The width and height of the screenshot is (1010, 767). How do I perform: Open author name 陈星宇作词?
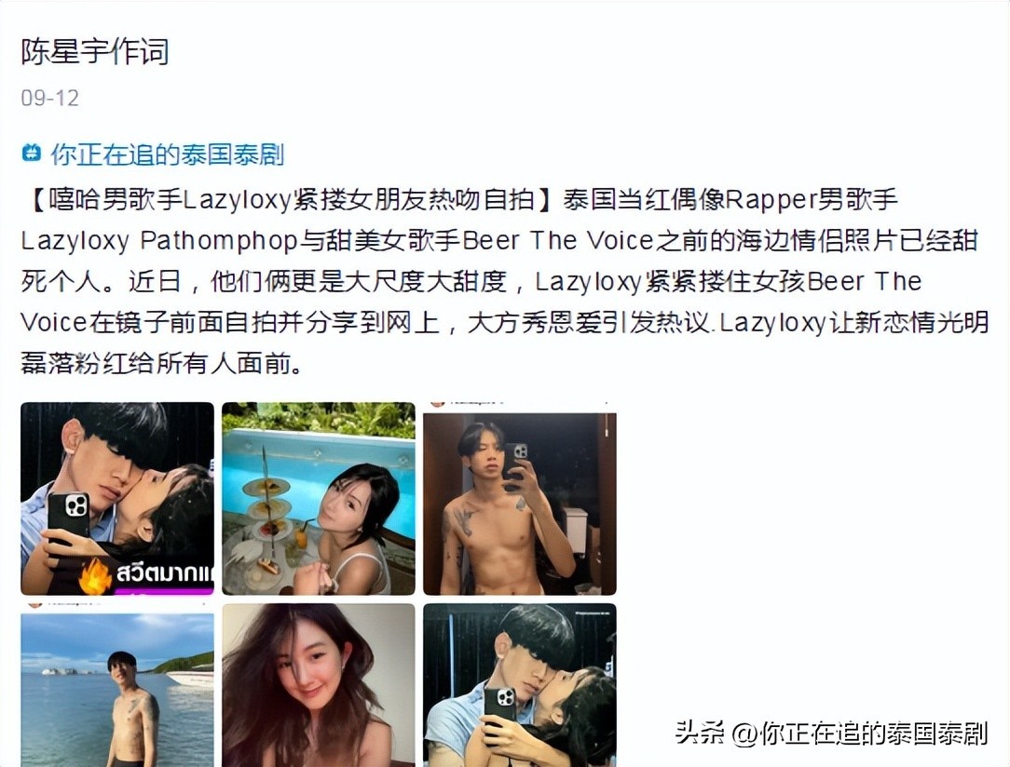(x=95, y=51)
